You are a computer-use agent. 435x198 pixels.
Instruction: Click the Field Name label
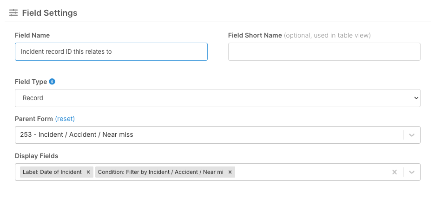(x=33, y=35)
